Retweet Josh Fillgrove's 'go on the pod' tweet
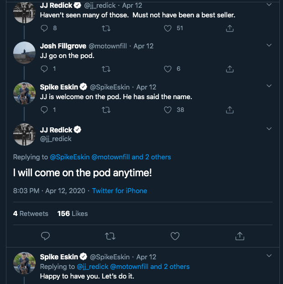 click(106, 69)
